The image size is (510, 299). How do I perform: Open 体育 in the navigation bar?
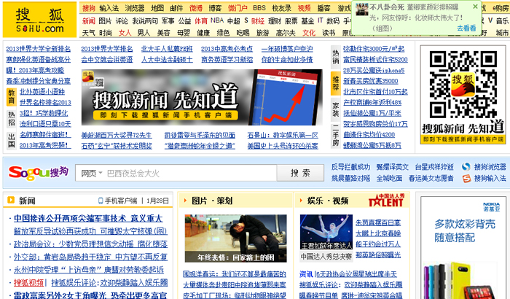pyautogui.click(x=200, y=21)
